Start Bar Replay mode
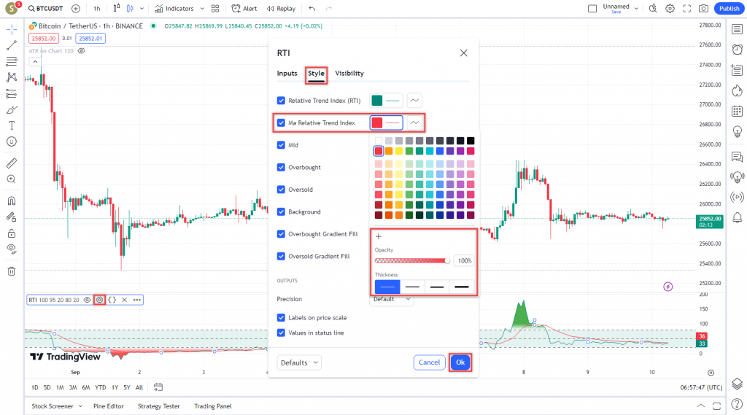Image resolution: width=747 pixels, height=415 pixels. click(x=281, y=9)
